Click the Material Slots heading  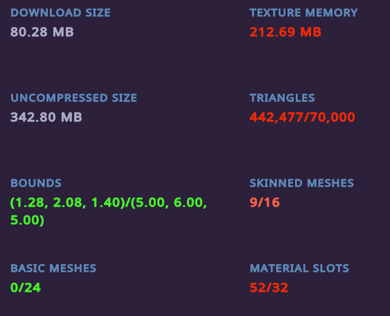click(x=299, y=268)
